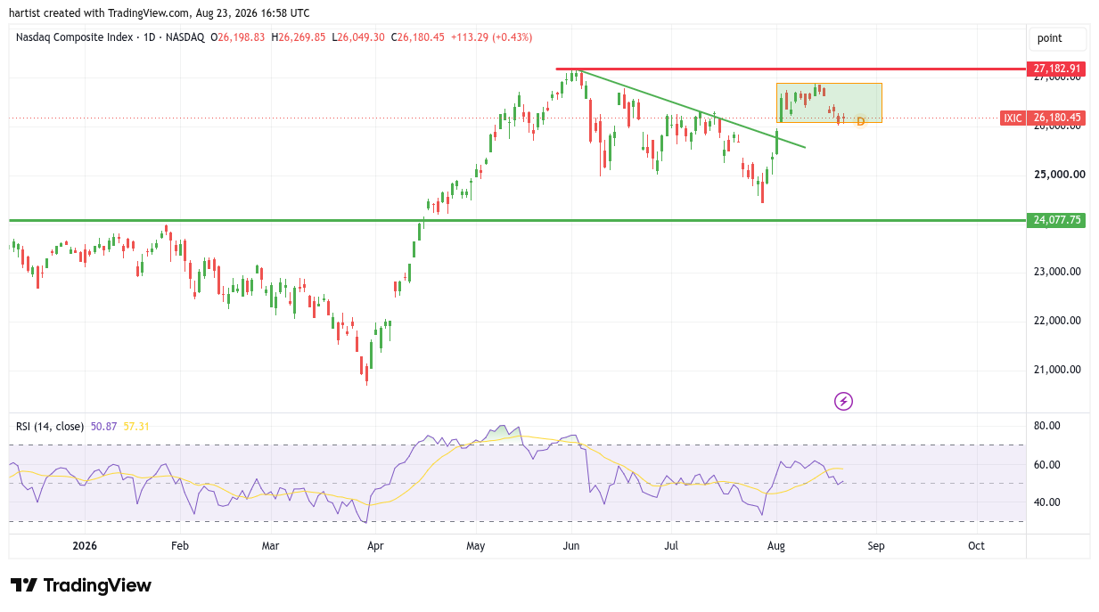Click the low price L26,049.30
The height and width of the screenshot is (612, 1099).
click(358, 37)
